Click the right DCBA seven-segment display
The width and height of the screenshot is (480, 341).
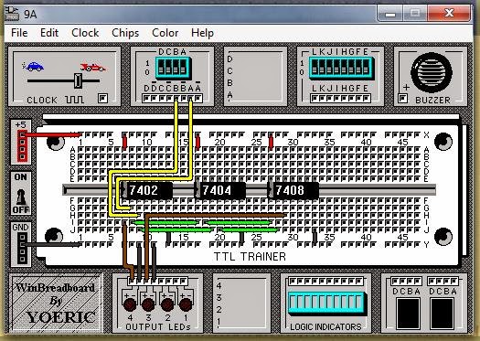pyautogui.click(x=442, y=313)
